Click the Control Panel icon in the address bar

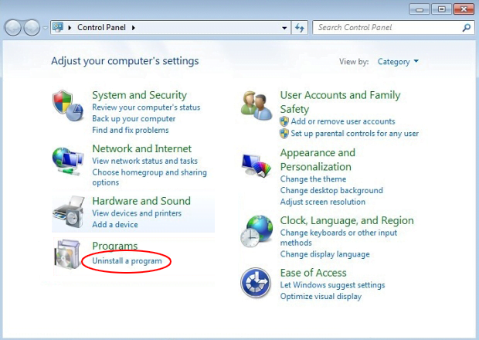point(58,28)
